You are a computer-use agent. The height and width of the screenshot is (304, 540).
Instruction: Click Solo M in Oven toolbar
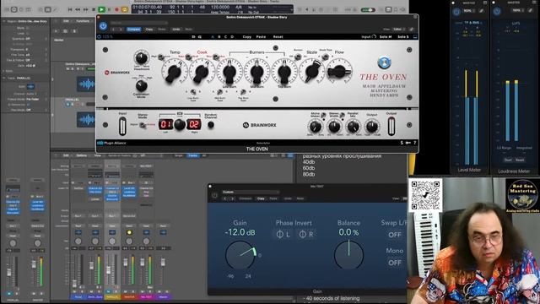(386, 36)
